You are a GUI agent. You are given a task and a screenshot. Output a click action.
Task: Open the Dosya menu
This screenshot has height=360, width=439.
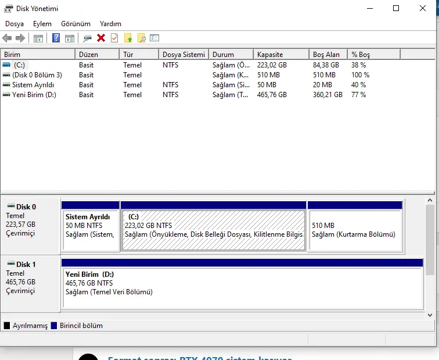(15, 24)
